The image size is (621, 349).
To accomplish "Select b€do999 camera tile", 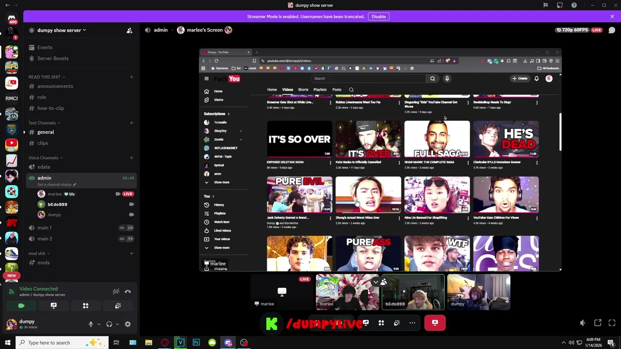I will [x=413, y=292].
